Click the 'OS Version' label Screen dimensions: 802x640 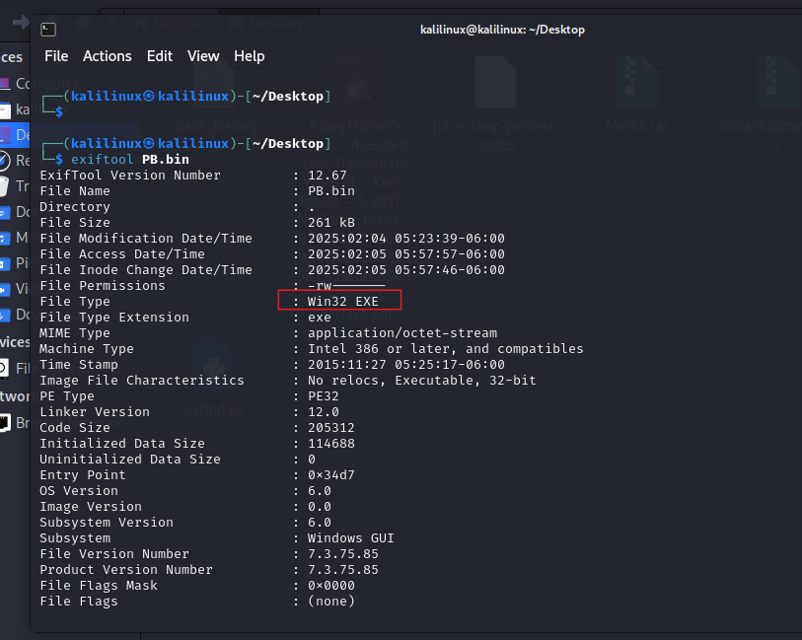tap(79, 491)
